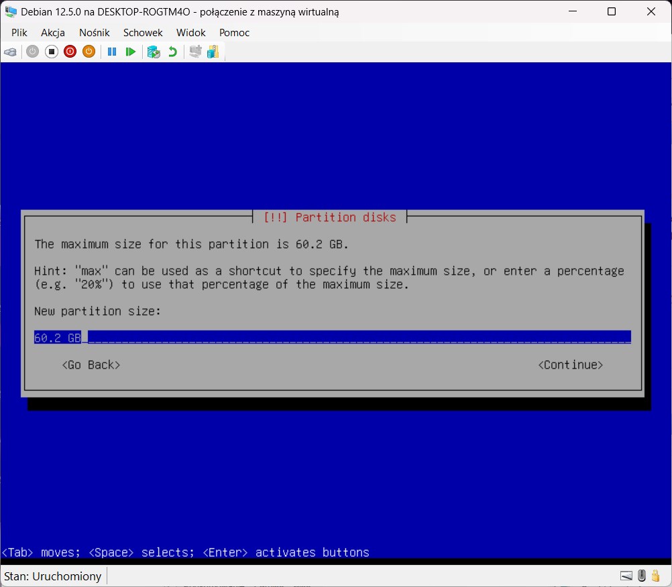
Task: Click the '[!!] Partition disks' dialog title
Action: pyautogui.click(x=329, y=218)
